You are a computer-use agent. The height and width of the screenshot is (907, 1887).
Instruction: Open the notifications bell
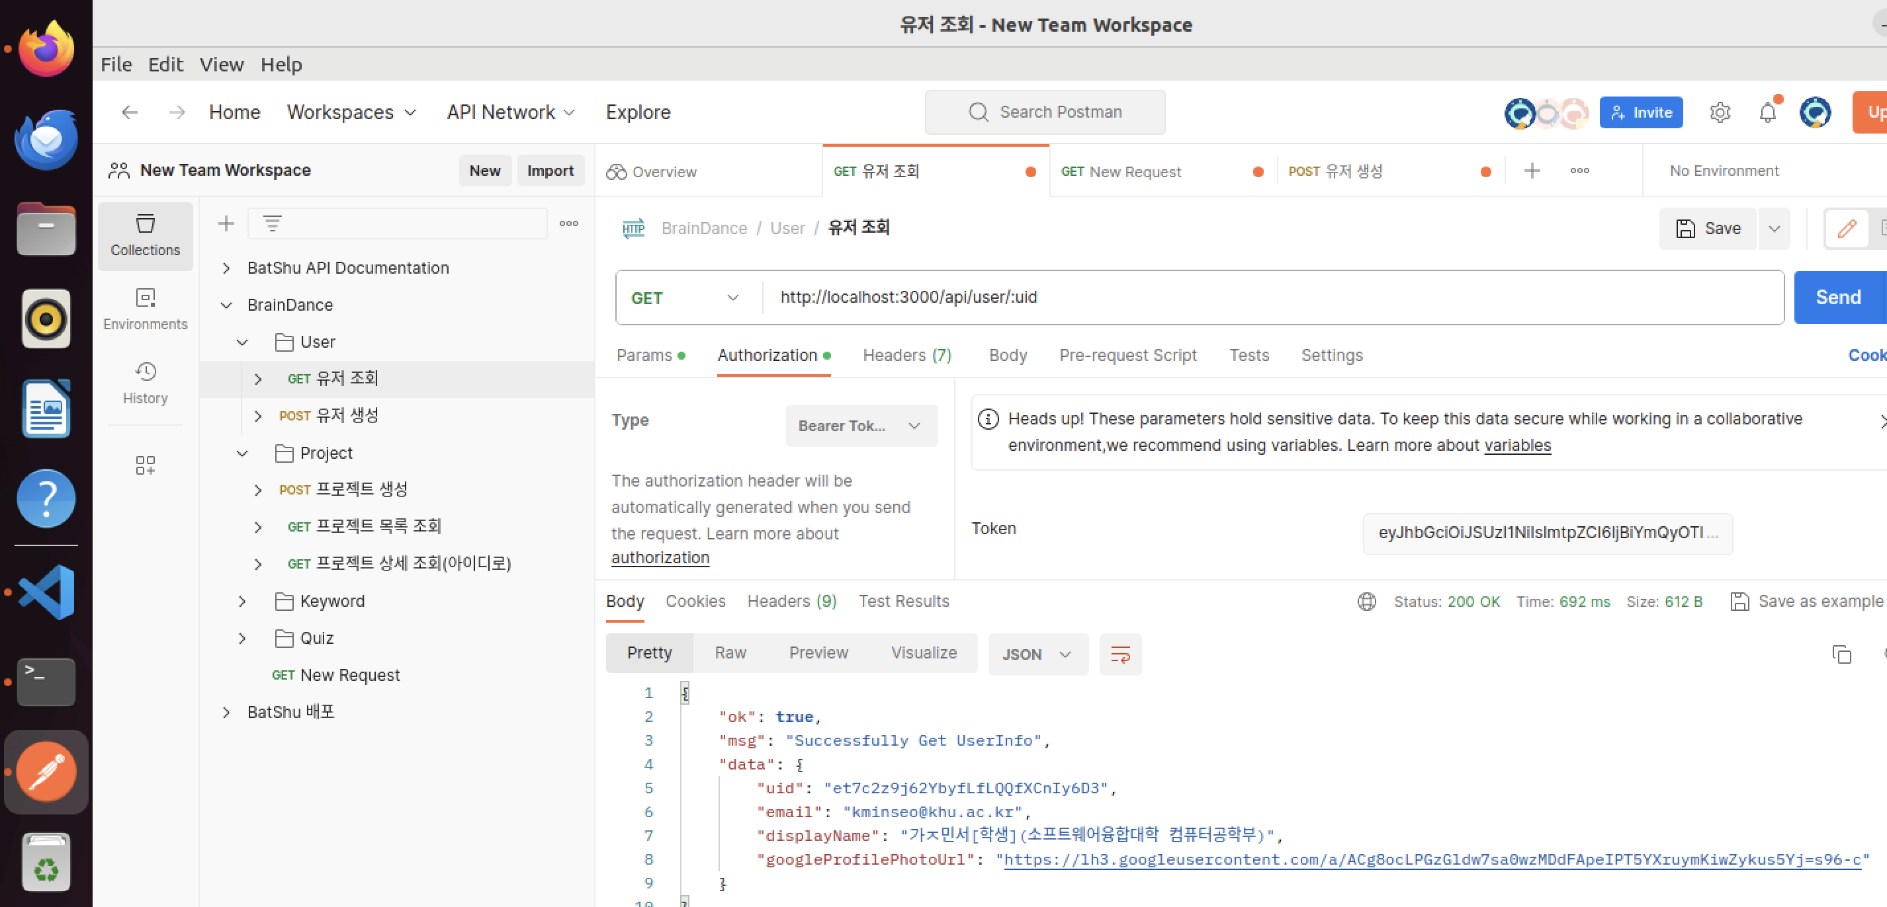click(x=1768, y=112)
